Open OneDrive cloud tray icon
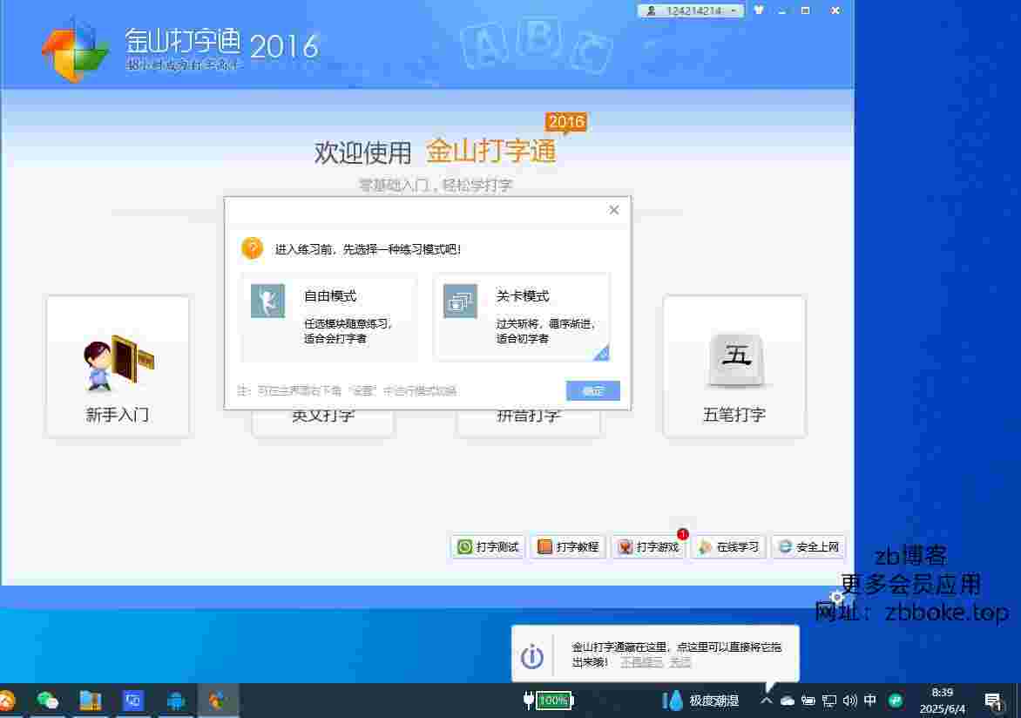1021x718 pixels. coord(788,701)
